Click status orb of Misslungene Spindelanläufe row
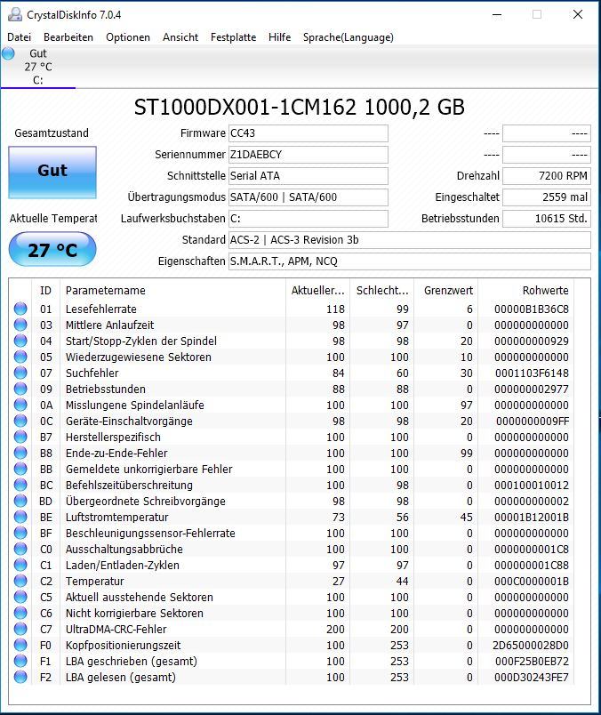Screen dimensions: 601x715 click(20, 405)
